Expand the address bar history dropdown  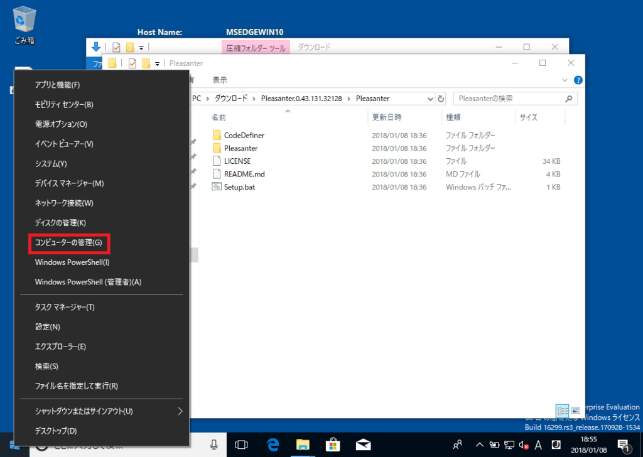[430, 99]
